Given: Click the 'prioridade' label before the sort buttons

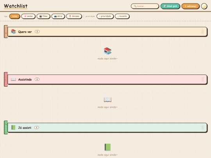Looking at the screenshot, I should click(x=90, y=16).
